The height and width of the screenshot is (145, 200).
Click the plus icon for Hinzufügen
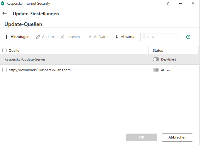[x=7, y=37]
